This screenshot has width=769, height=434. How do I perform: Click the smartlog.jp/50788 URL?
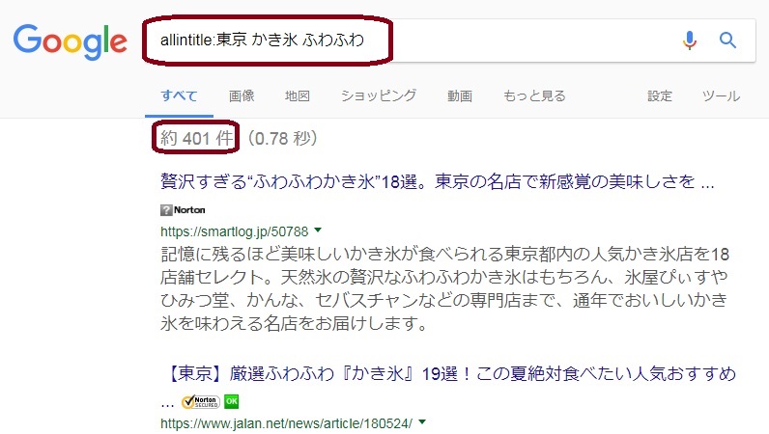tap(235, 231)
